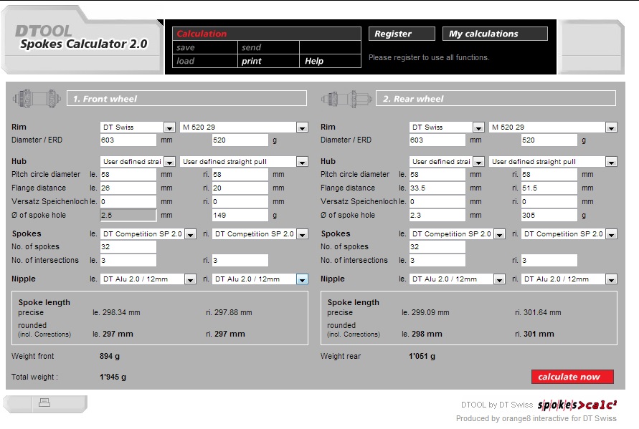Click front wheel No. of spokes field

coord(128,246)
